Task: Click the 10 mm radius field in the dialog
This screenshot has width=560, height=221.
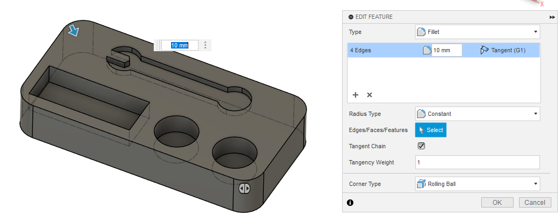Action: point(447,50)
